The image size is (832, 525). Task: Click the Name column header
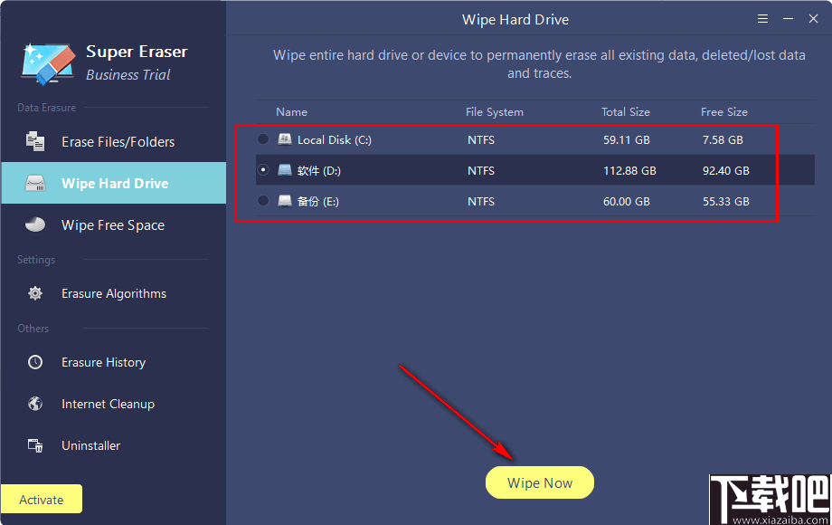point(291,112)
